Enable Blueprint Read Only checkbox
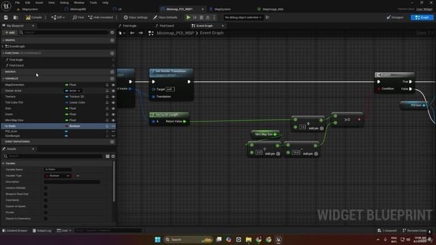This screenshot has width=436, height=245. click(x=46, y=194)
